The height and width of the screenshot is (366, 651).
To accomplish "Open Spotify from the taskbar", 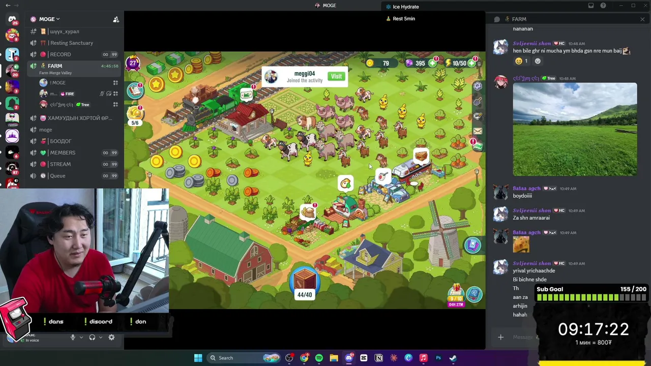I will [319, 358].
